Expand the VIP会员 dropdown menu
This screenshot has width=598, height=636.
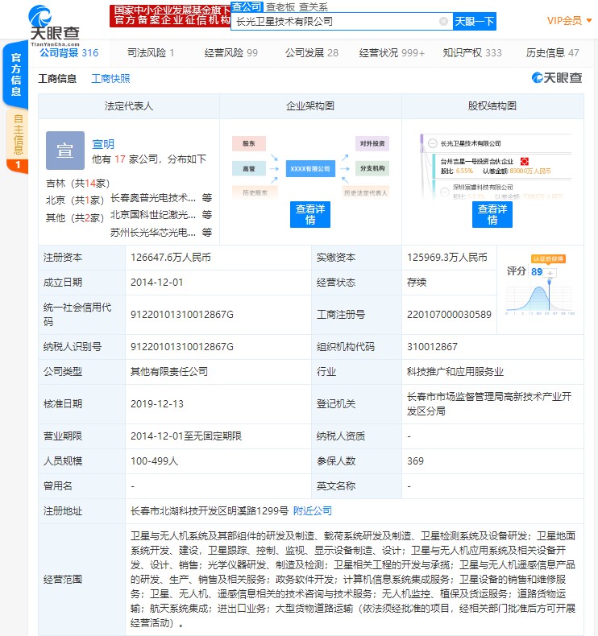569,21
